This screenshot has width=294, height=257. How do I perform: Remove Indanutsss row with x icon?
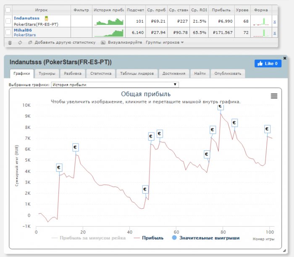[275, 21]
